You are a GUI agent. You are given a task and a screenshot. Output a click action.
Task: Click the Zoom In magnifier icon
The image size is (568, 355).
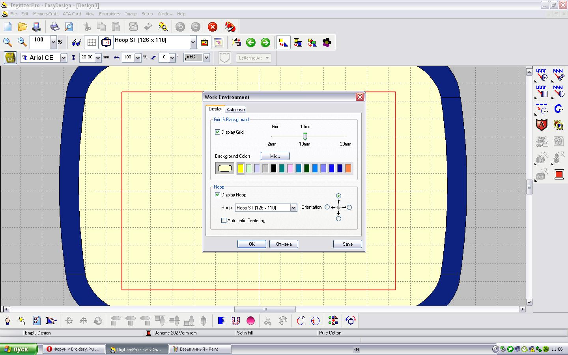tap(7, 42)
